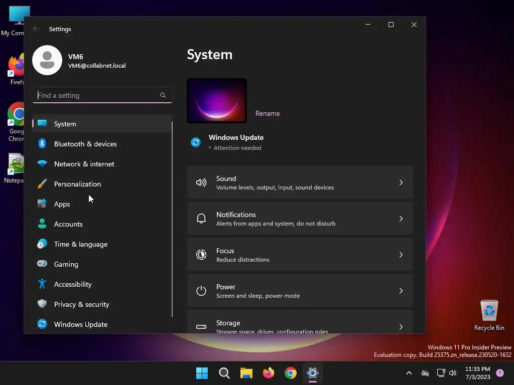The image size is (514, 385).
Task: Click the Focus circle icon
Action: pos(201,254)
